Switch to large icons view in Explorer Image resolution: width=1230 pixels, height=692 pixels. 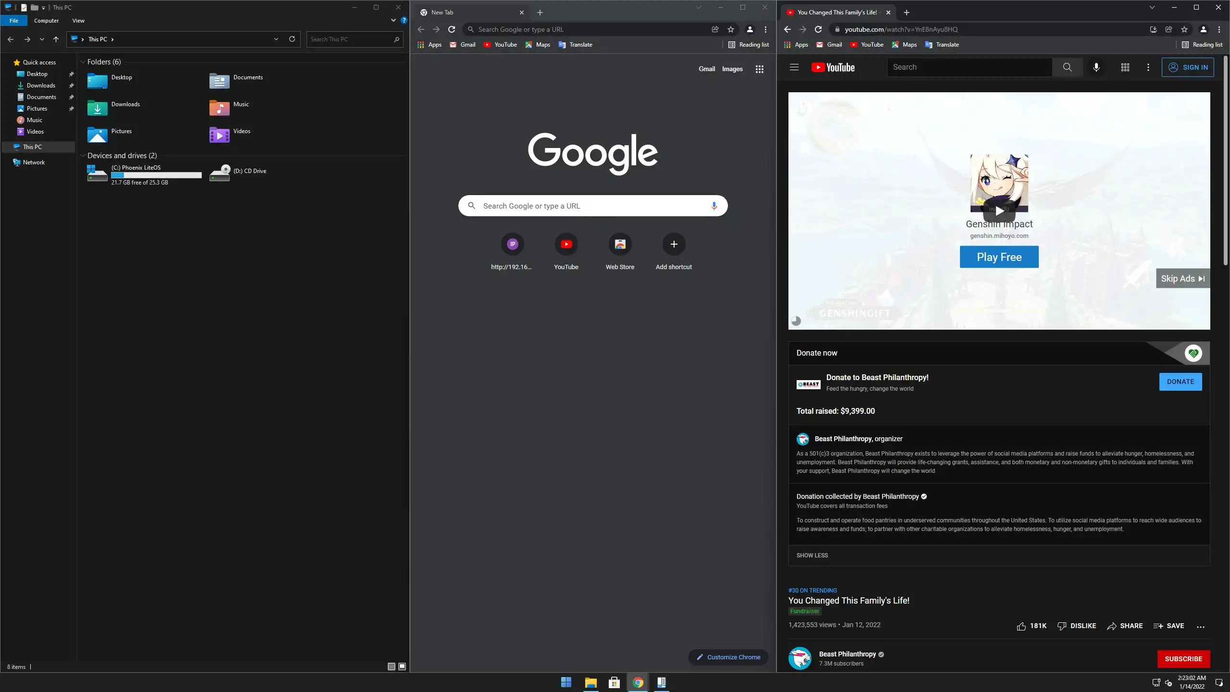coord(402,667)
